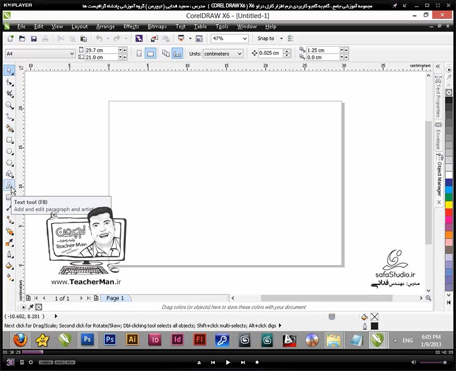
Task: Select the Smart Fill tool
Action: tap(9, 128)
